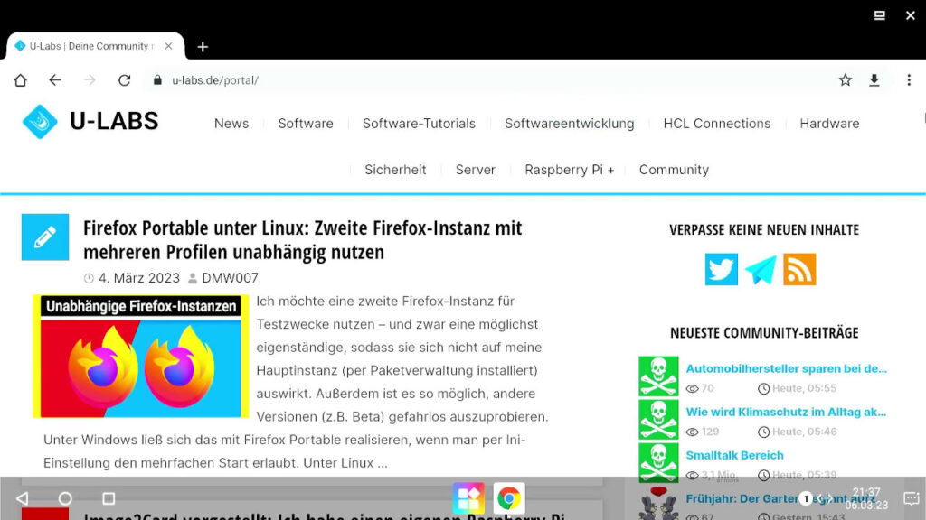View site security info via padlock icon

157,80
